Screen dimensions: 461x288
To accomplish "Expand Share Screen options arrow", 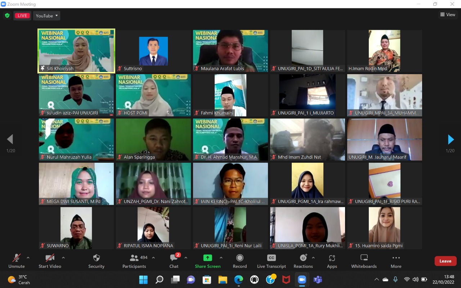I will [x=221, y=258].
